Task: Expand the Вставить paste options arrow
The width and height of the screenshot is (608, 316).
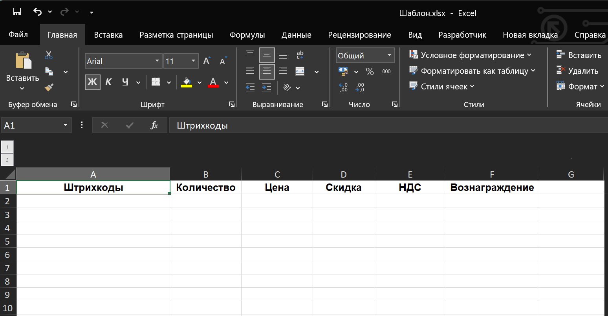Action: point(22,88)
